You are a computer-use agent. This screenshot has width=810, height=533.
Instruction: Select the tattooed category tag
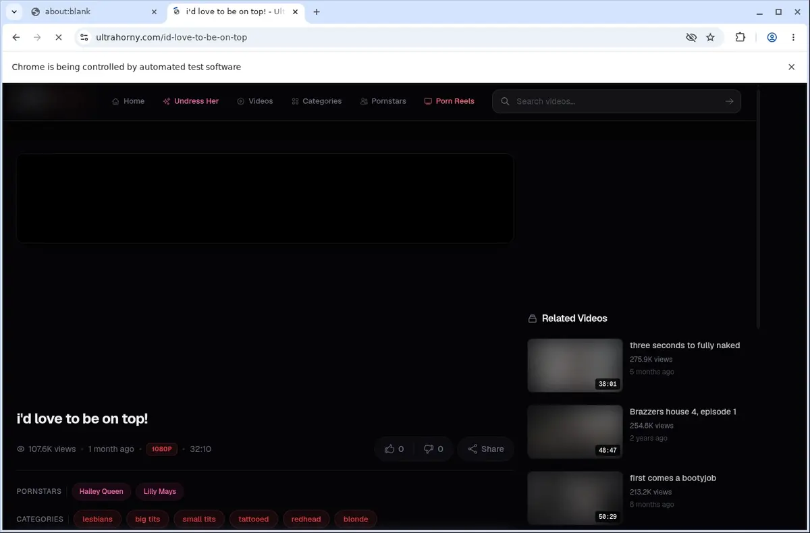(254, 519)
